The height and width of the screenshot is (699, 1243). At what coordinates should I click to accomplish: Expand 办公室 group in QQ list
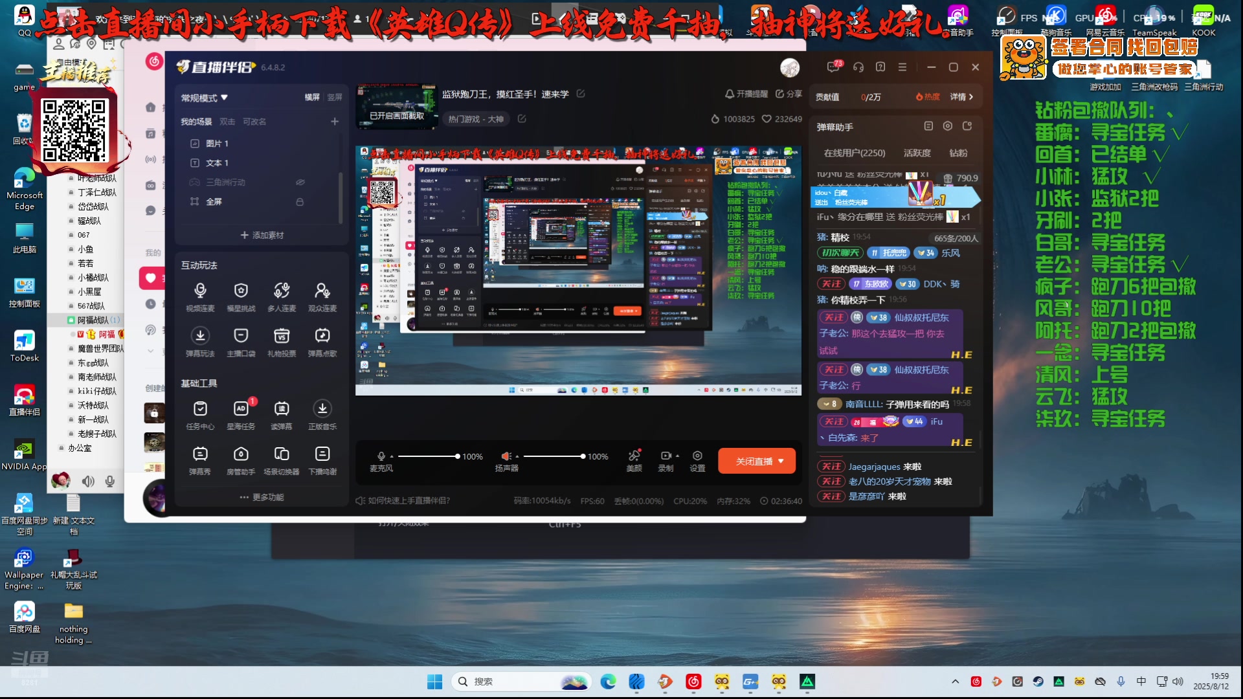(62, 448)
